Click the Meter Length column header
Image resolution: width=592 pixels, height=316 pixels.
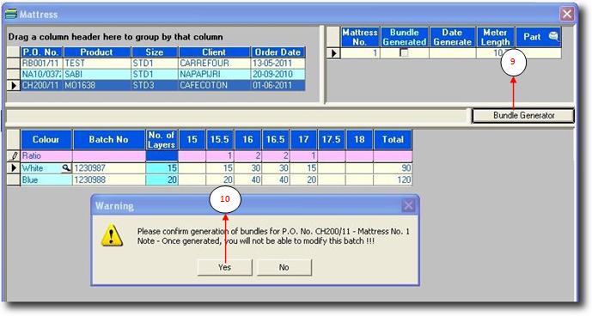496,37
